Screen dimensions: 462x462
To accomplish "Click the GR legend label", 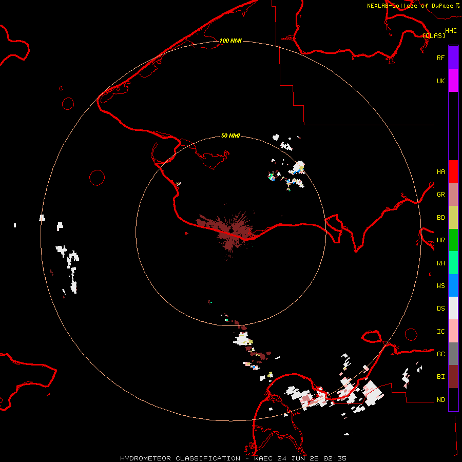I will (440, 195).
